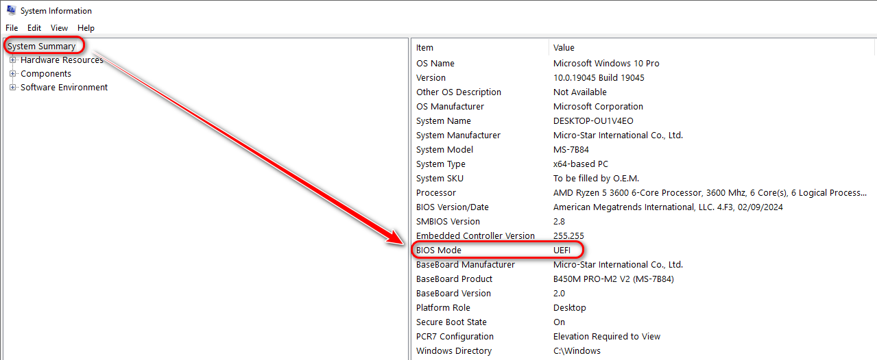Open the Help menu
The image size is (877, 360).
coord(86,28)
